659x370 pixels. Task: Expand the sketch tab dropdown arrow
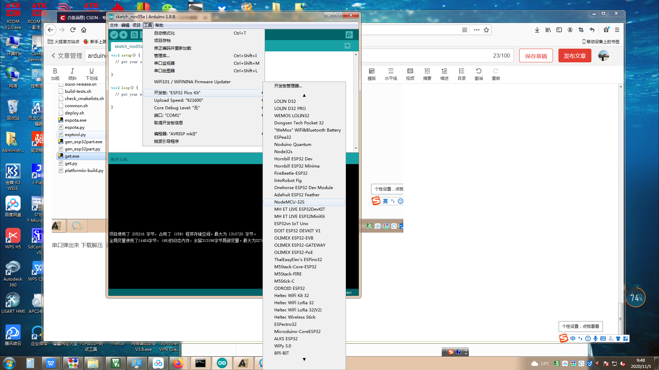pyautogui.click(x=347, y=46)
